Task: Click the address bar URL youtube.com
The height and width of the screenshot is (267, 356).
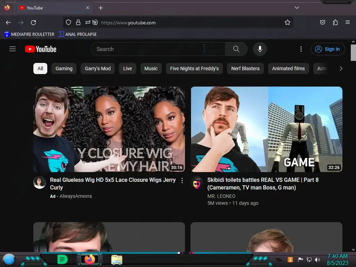Action: (x=128, y=23)
